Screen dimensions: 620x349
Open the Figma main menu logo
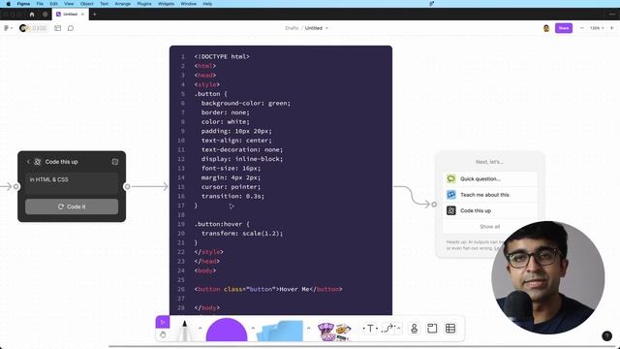click(7, 28)
